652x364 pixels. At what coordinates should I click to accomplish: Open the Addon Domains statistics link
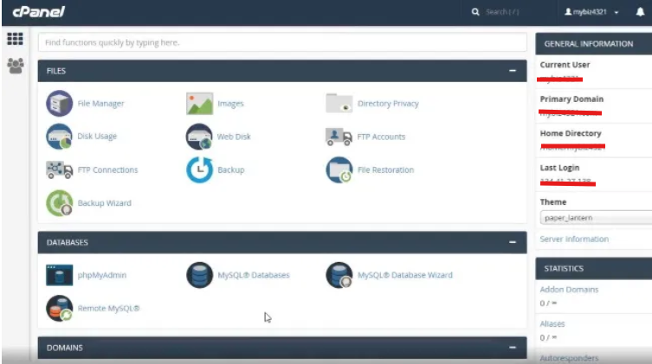click(x=569, y=290)
